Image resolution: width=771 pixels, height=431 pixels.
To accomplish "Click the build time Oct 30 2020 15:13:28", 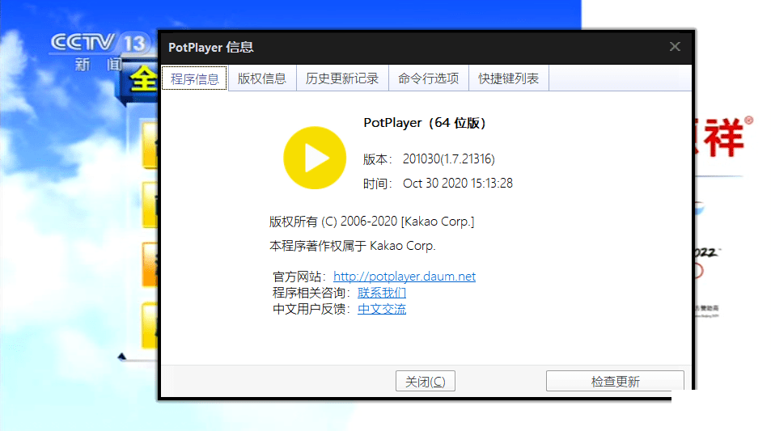I will (457, 183).
